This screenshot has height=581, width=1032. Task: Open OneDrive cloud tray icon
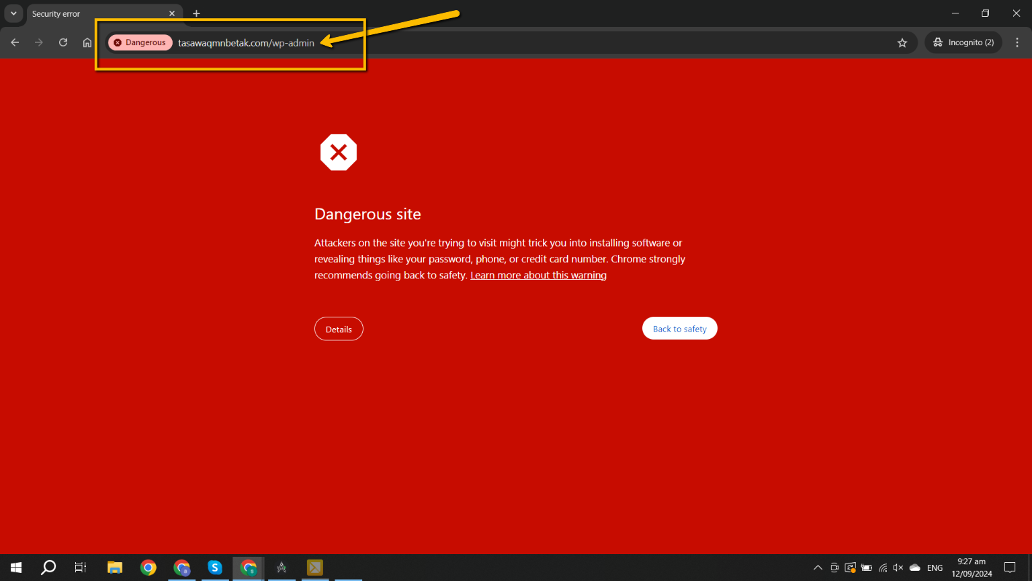(x=914, y=568)
